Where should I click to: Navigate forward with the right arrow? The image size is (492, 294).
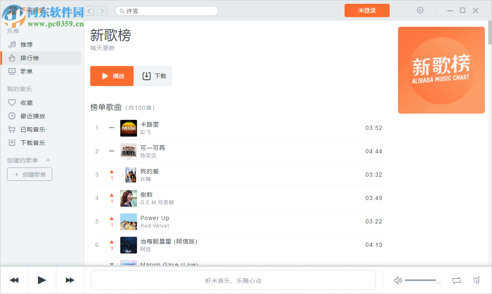tap(102, 10)
